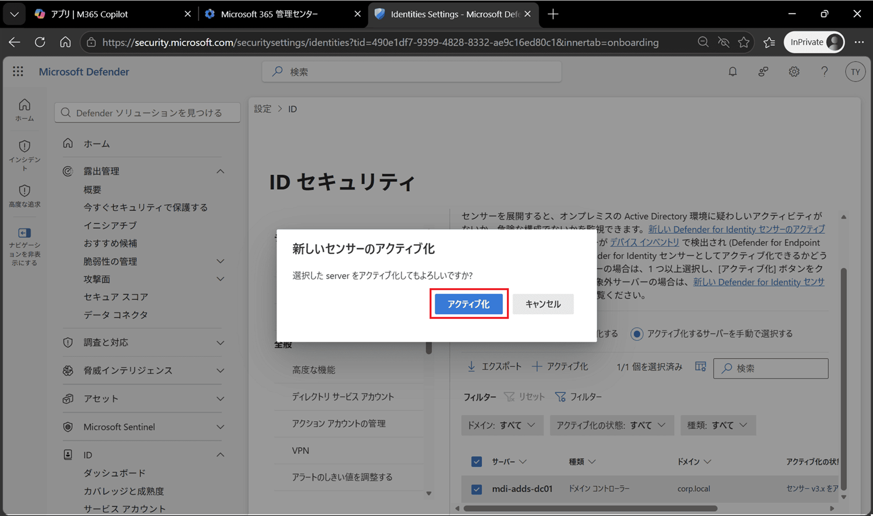Open アクション アカウントの管理 settings item
Screen dimensions: 873x516
click(x=339, y=423)
